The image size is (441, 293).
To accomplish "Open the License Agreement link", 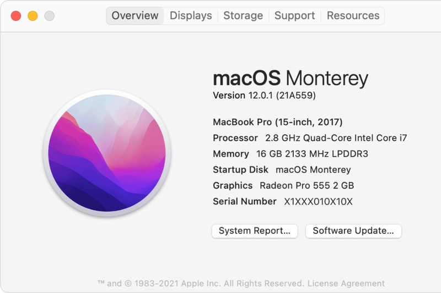I will (x=346, y=284).
